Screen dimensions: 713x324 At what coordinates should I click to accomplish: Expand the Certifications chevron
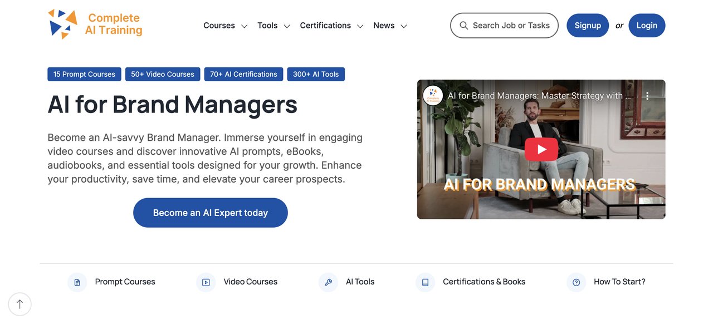[x=360, y=26]
